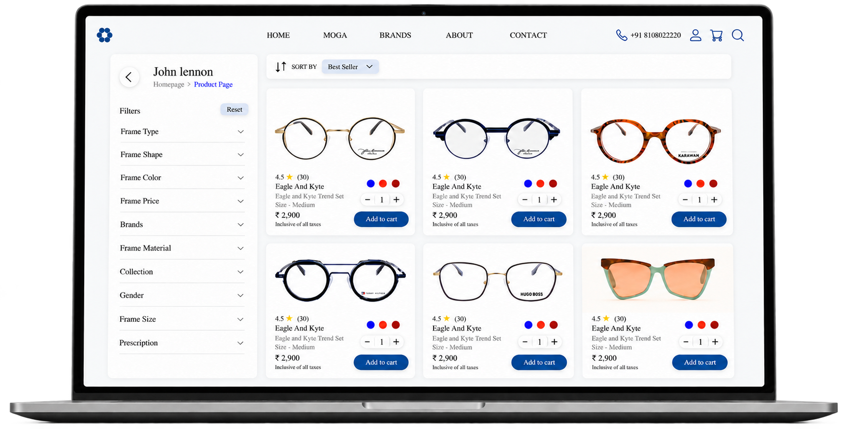The image size is (847, 429).
Task: Open the Tommy Hilfiger glasses product image
Action: (x=340, y=280)
